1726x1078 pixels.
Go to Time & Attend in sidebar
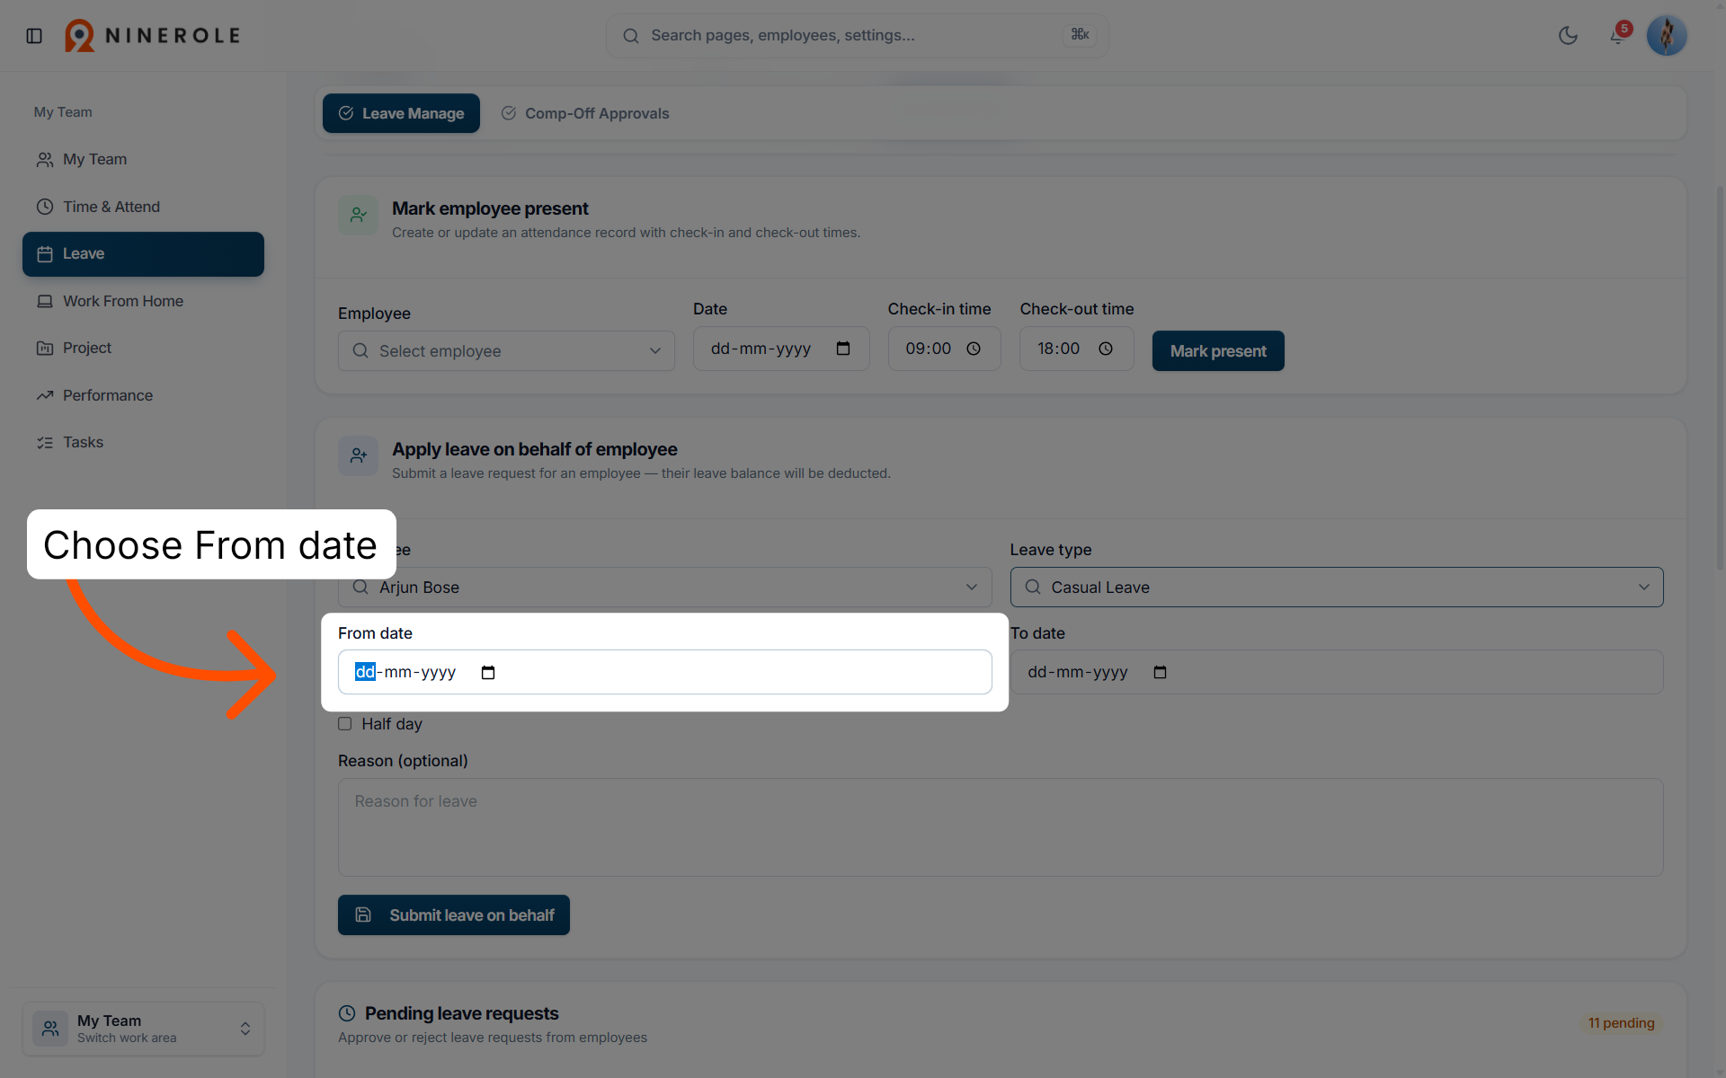coord(143,207)
